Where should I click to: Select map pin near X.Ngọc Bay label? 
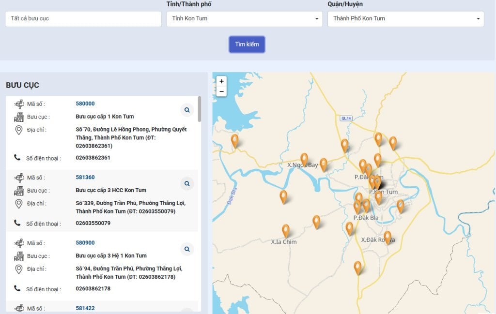(304, 159)
